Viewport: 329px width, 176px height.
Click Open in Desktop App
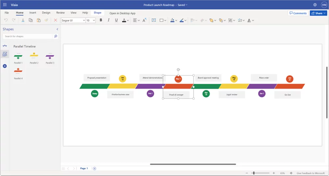(122, 13)
